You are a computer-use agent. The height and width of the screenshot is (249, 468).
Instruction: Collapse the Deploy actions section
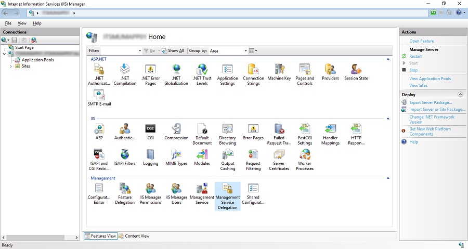click(x=460, y=95)
